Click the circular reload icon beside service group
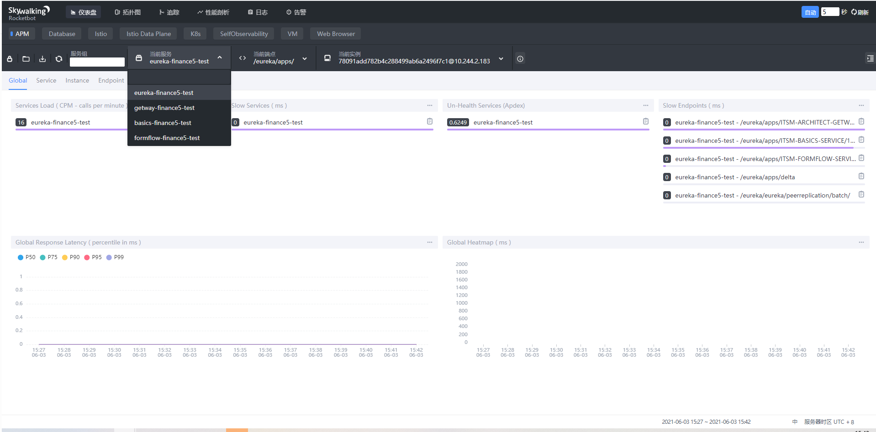 (x=59, y=59)
